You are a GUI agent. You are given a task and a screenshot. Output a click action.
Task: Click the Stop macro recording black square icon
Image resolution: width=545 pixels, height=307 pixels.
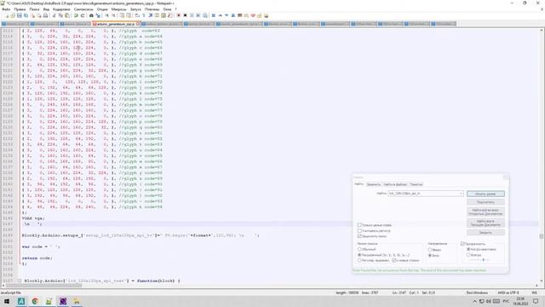click(186, 15)
